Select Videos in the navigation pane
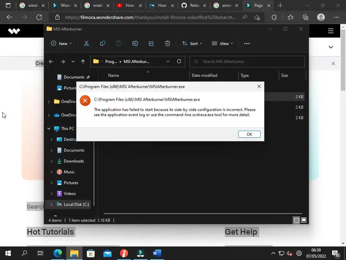The height and width of the screenshot is (260, 346). pyautogui.click(x=70, y=194)
